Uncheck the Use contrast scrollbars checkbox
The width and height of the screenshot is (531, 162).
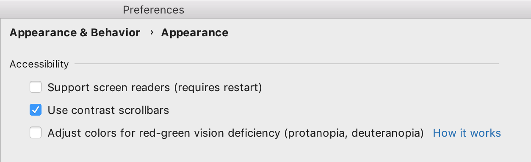coord(36,111)
